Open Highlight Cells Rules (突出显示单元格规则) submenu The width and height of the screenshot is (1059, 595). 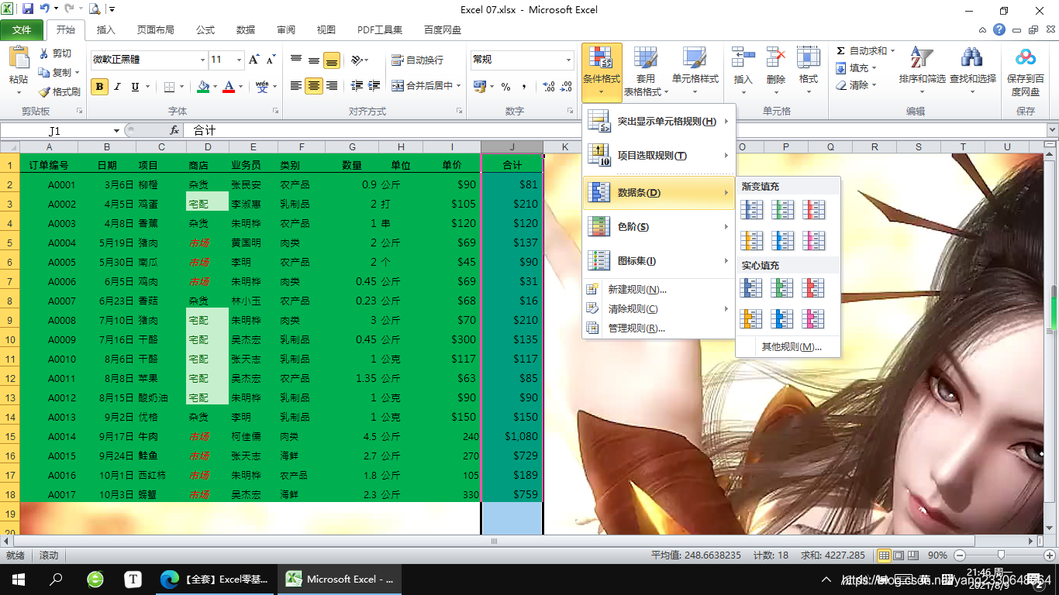[659, 122]
